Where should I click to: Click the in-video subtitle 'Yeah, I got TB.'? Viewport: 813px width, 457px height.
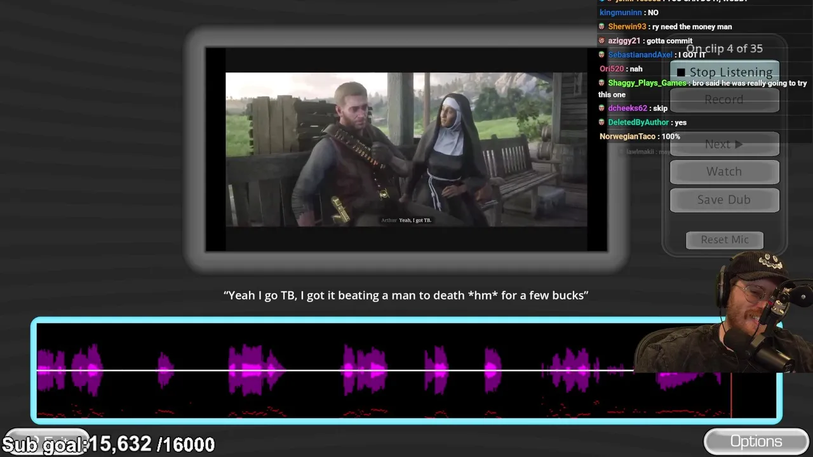[406, 220]
